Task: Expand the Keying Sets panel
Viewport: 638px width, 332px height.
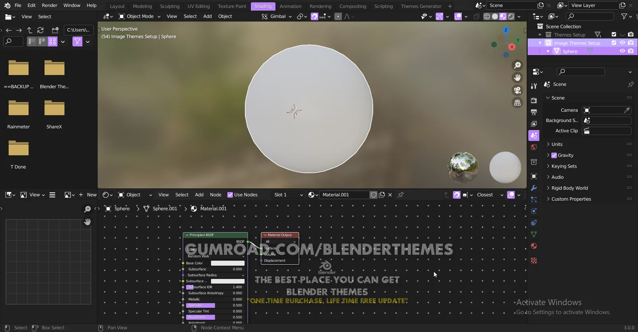Action: coord(564,166)
